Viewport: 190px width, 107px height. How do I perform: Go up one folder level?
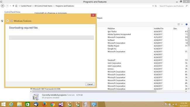[x=13, y=6]
